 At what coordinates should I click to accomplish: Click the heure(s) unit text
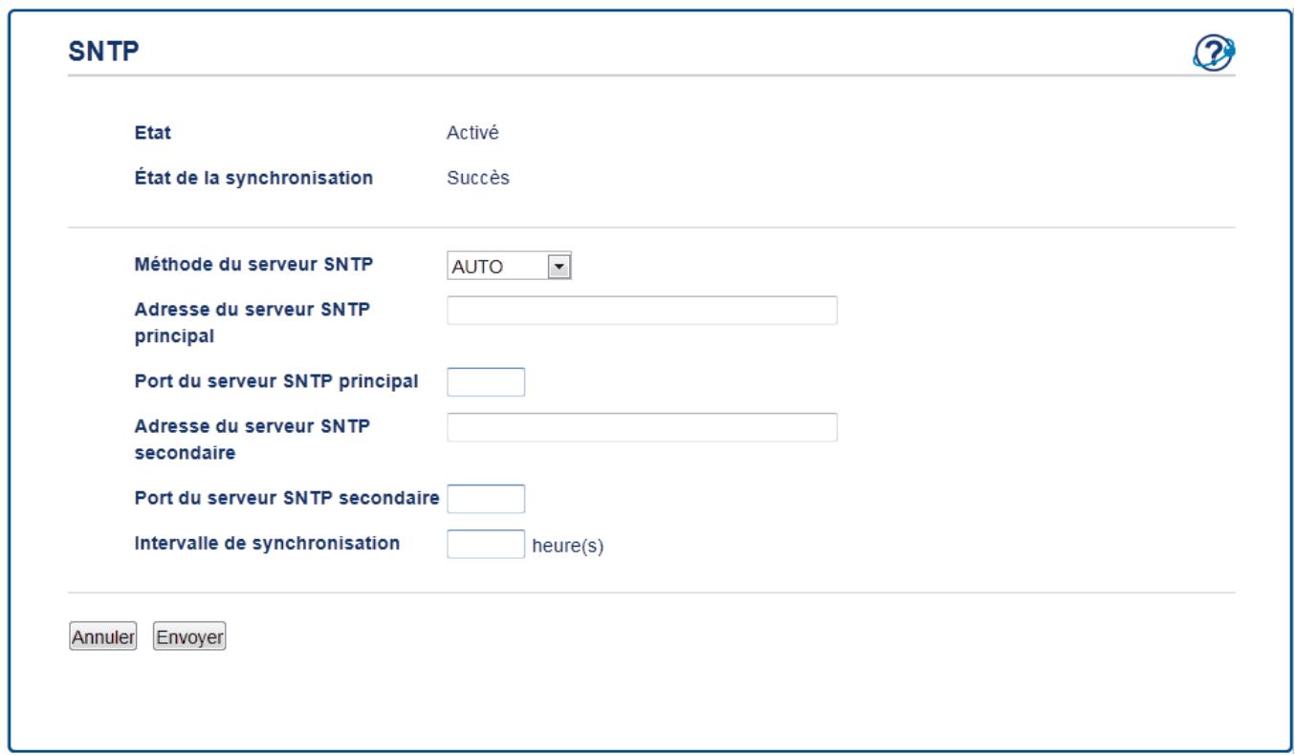coord(568,549)
